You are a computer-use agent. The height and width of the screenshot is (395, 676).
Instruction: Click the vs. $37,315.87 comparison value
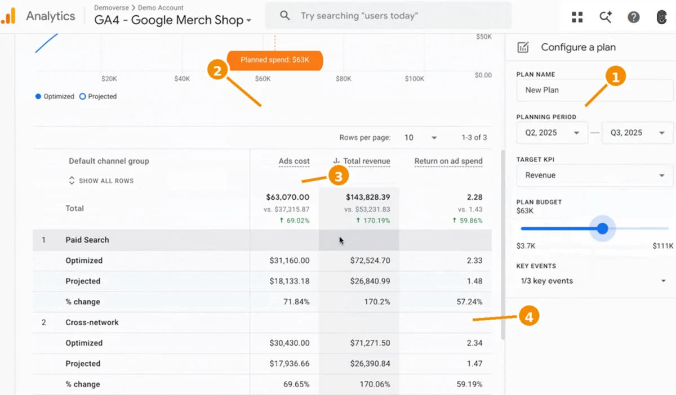tap(286, 209)
